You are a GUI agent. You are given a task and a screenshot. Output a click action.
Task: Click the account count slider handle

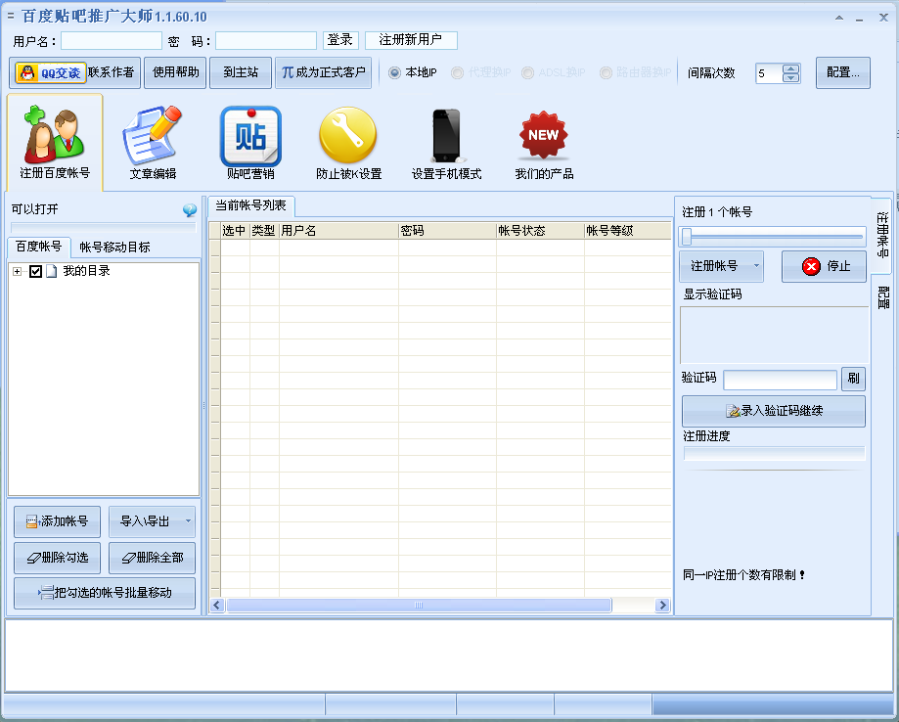point(687,236)
